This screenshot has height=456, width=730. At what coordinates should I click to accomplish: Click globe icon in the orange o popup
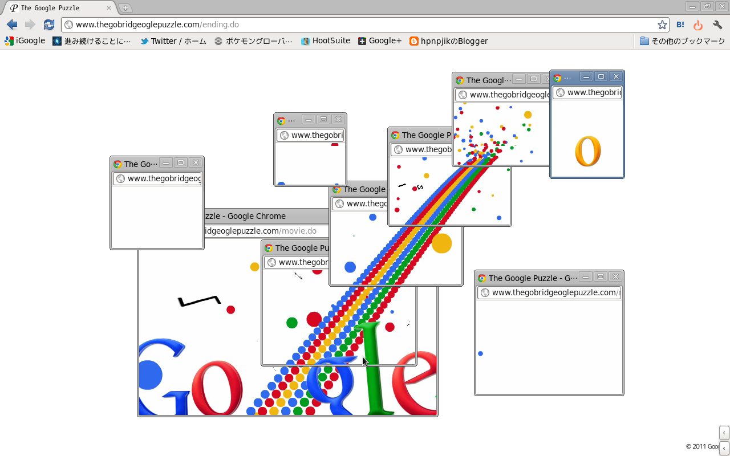point(560,92)
